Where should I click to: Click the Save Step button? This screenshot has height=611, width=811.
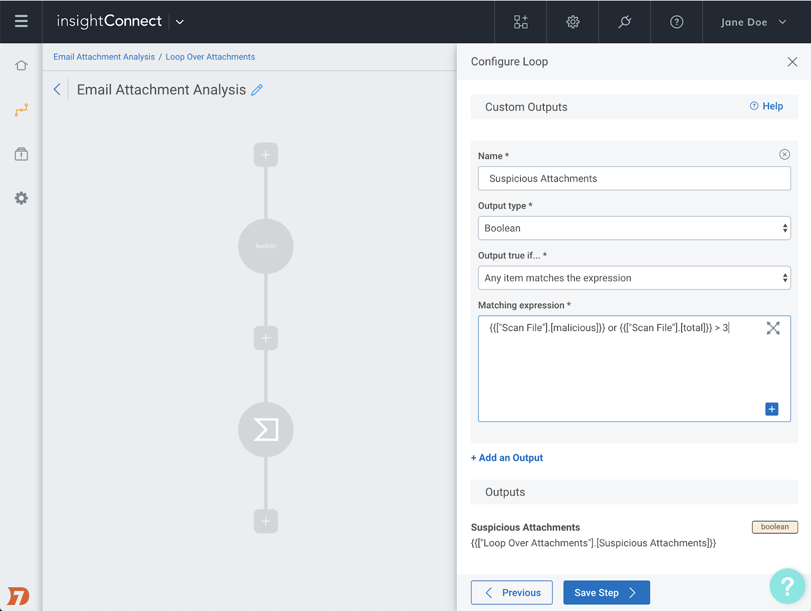[x=606, y=592]
